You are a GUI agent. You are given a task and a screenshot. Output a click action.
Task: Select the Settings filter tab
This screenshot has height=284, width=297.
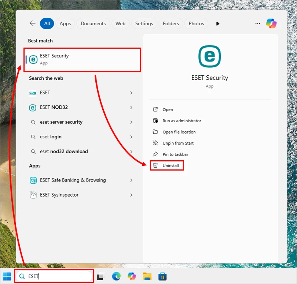coord(144,23)
